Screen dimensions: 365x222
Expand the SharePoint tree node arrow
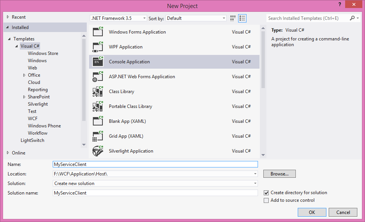pos(24,97)
